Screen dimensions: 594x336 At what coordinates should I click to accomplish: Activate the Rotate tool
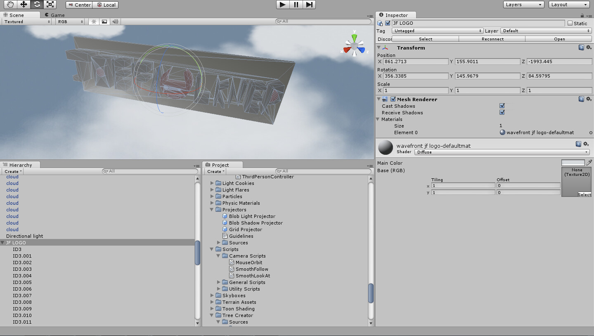[x=36, y=4]
